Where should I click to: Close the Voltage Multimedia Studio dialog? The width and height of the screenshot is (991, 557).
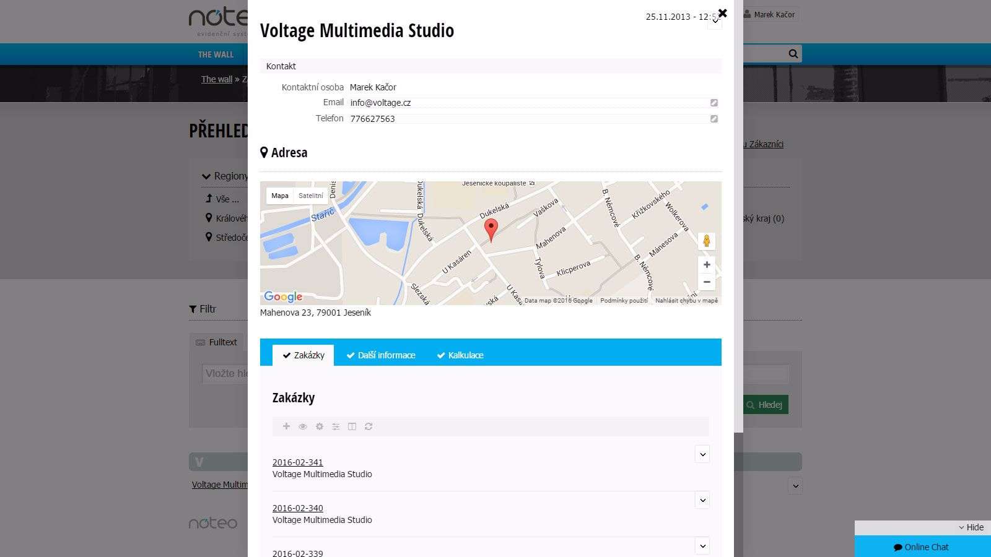(722, 13)
